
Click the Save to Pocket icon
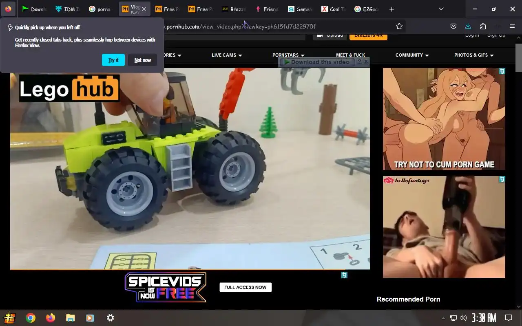453,26
